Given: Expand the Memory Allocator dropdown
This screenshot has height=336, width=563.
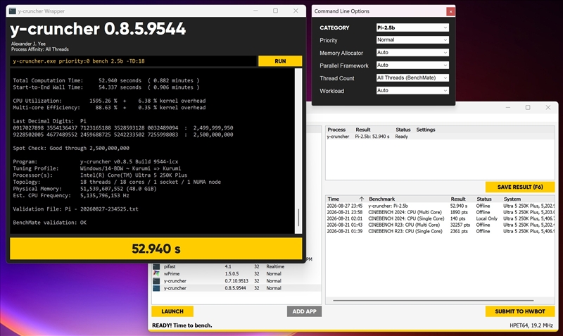Looking at the screenshot, I should [412, 52].
